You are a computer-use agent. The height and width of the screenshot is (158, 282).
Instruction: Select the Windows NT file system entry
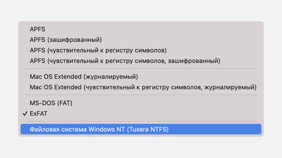(99, 129)
